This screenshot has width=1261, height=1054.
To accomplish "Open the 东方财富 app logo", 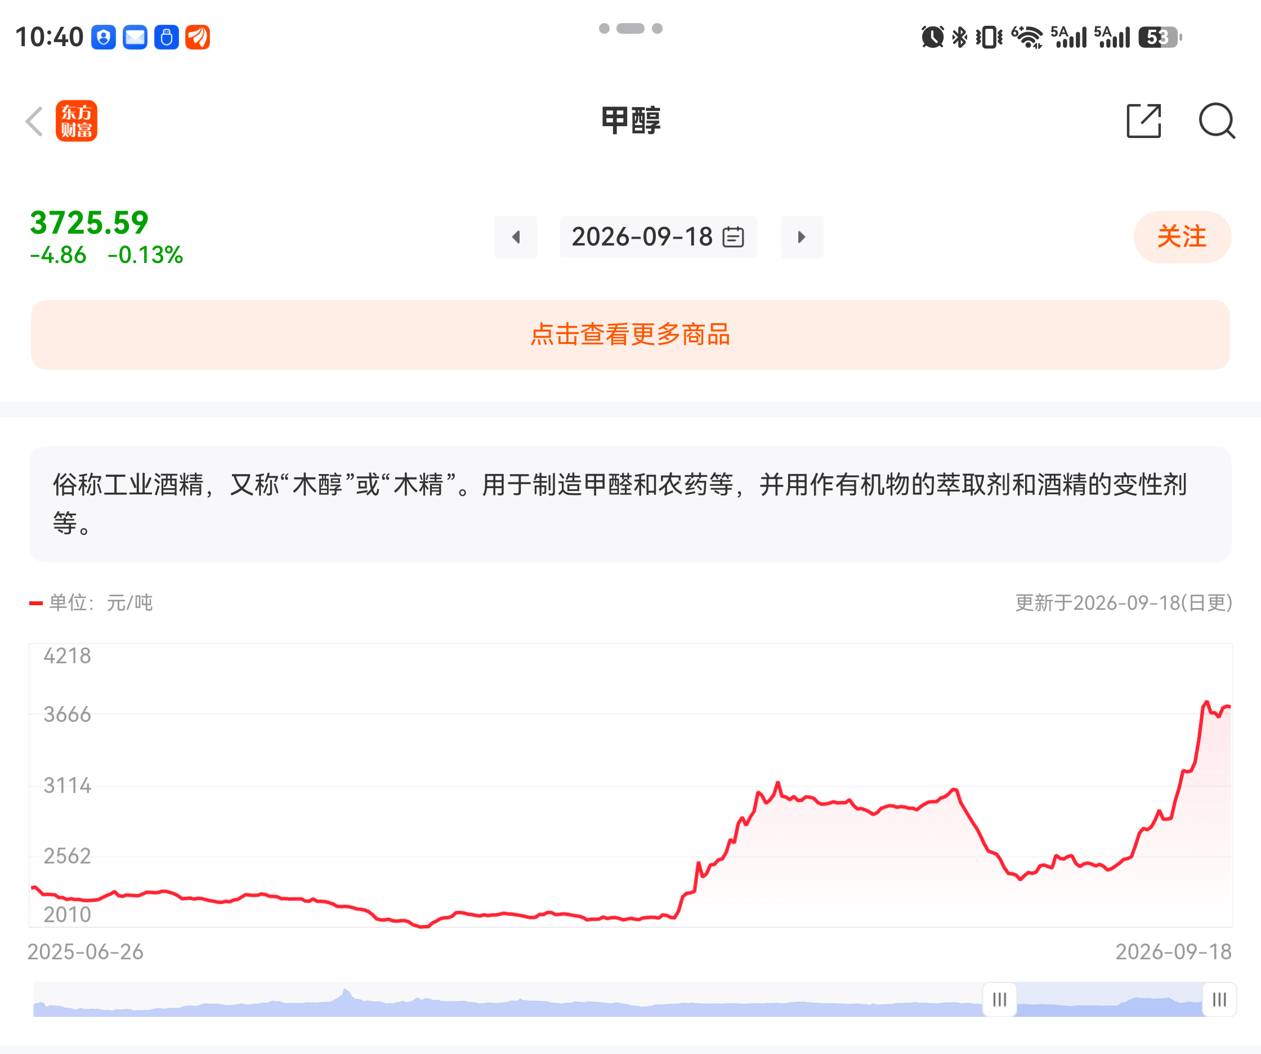I will [x=76, y=120].
